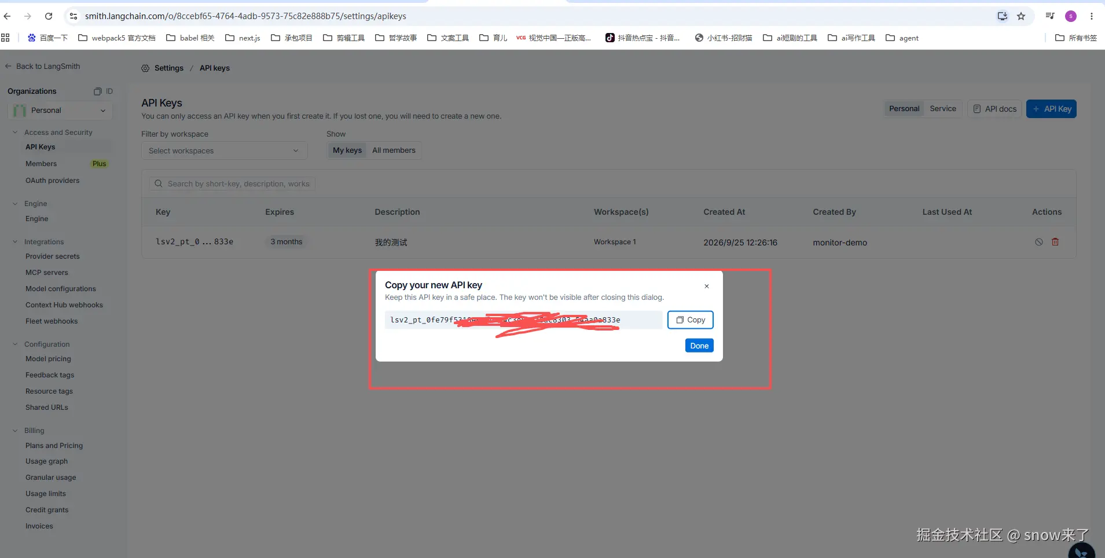
Task: Click the new API key text field
Action: tap(523, 320)
